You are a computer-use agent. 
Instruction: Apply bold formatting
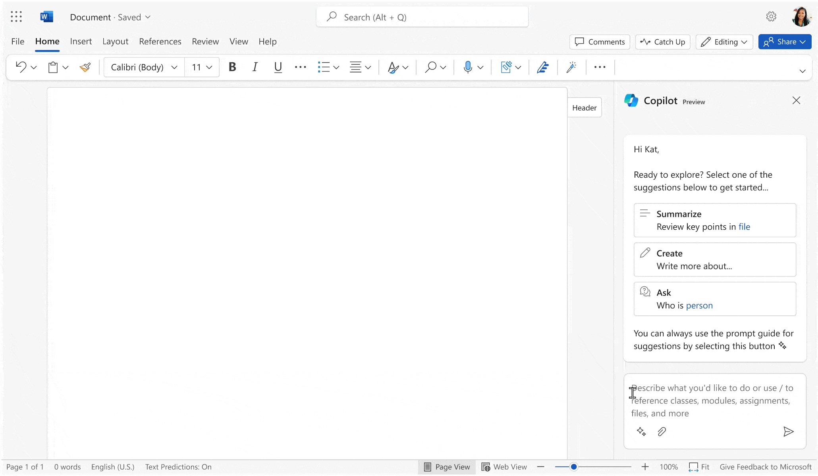(232, 67)
